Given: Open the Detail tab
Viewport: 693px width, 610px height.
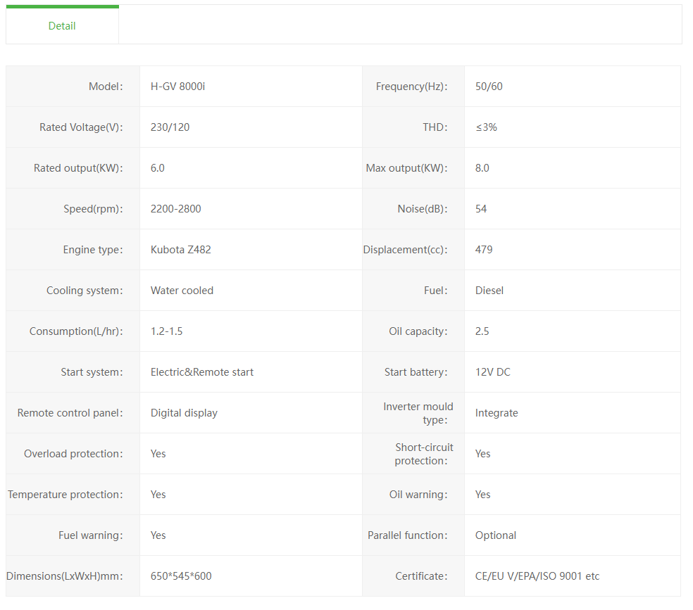Looking at the screenshot, I should tap(62, 26).
